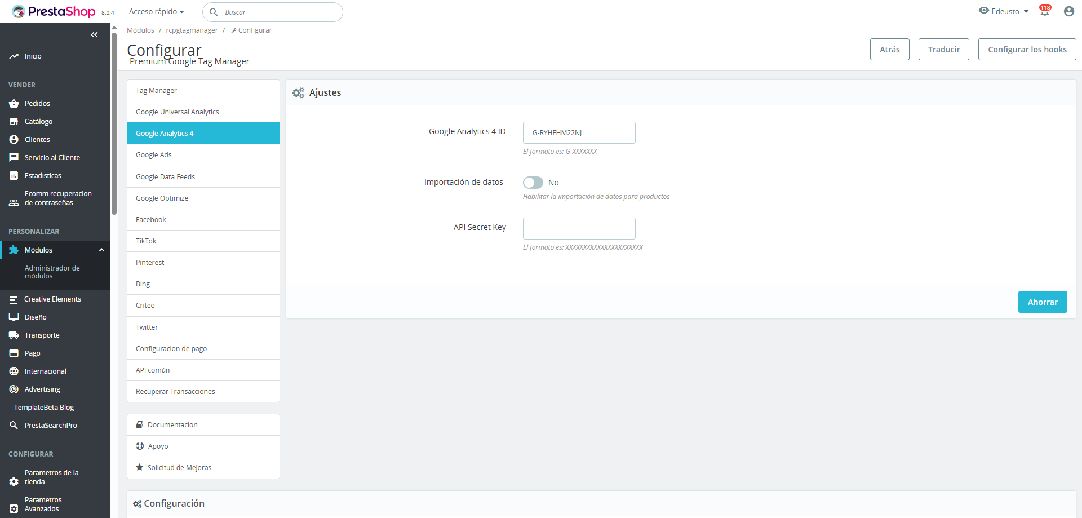Screen dimensions: 1082x518
Task: Open the TemplateBeta Blog menu item
Action: (x=44, y=408)
